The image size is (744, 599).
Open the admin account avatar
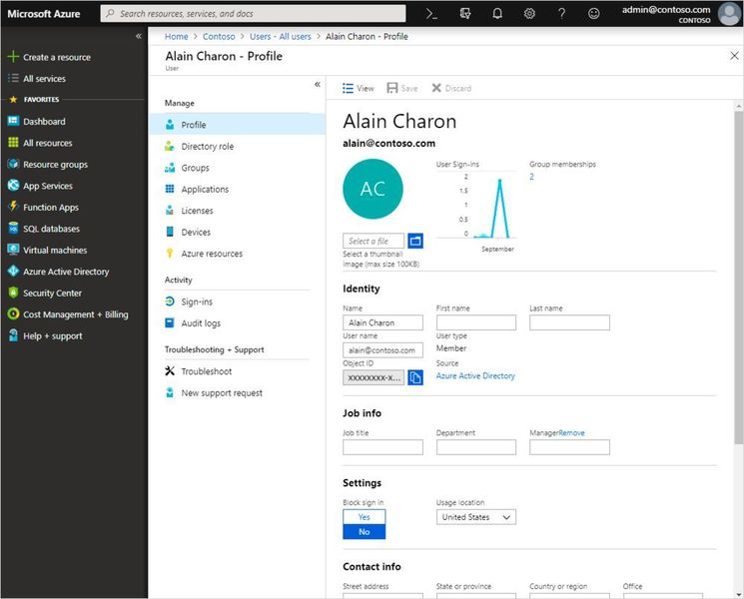pyautogui.click(x=728, y=14)
